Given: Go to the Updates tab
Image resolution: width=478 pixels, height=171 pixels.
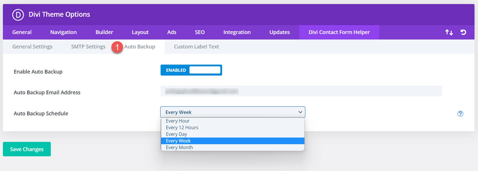Looking at the screenshot, I should coord(280,32).
